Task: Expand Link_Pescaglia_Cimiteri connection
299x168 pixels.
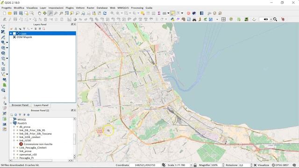Action: 14,147
